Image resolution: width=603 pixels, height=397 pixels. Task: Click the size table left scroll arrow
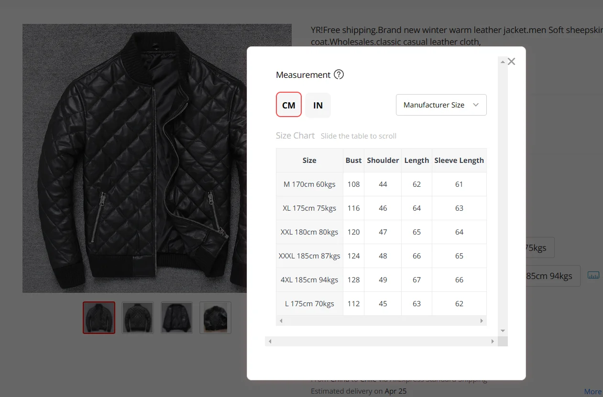pyautogui.click(x=281, y=321)
